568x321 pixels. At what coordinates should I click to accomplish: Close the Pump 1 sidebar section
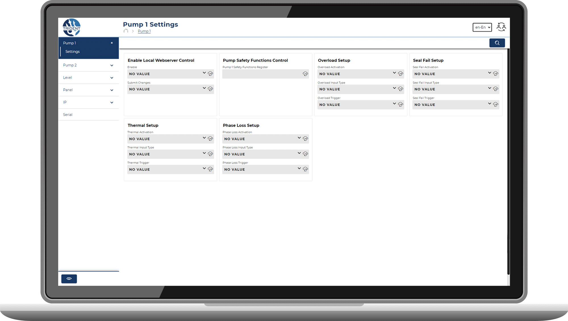[112, 43]
